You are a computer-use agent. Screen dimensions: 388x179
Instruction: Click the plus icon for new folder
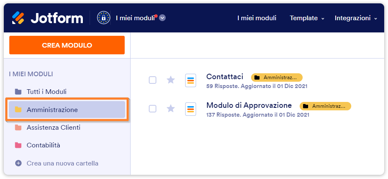tap(18, 163)
